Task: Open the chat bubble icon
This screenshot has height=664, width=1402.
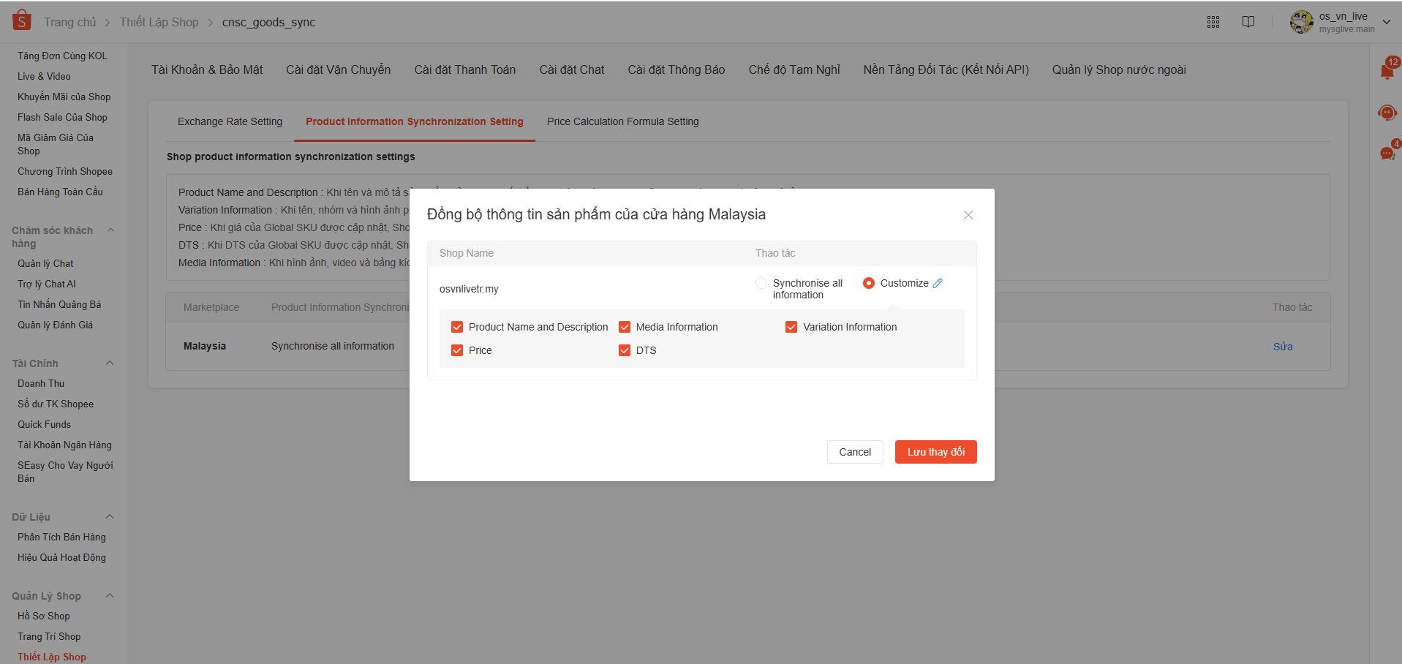Action: 1387,154
